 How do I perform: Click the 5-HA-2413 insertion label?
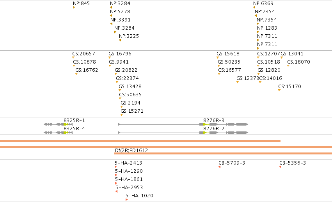[128, 163]
